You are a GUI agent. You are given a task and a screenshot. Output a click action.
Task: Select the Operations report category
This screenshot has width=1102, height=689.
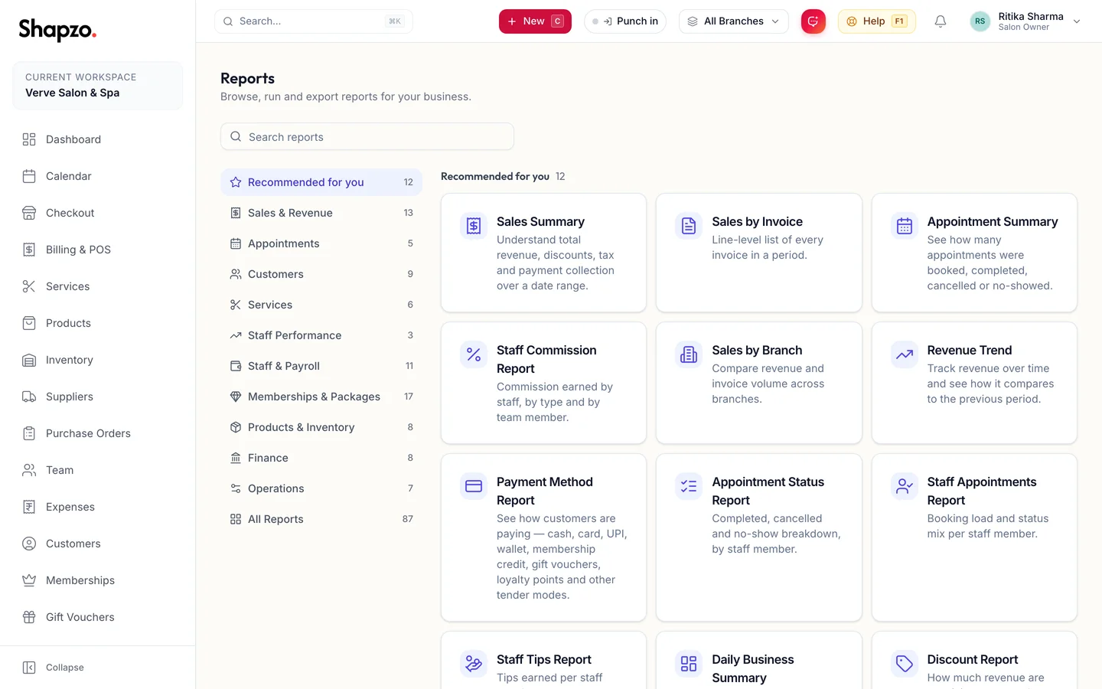click(x=321, y=488)
